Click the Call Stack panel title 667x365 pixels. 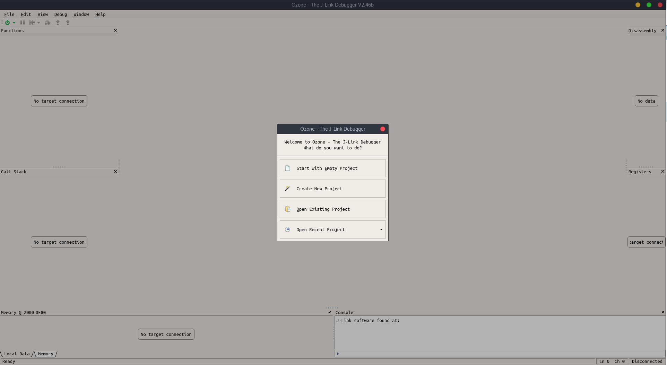pos(14,172)
